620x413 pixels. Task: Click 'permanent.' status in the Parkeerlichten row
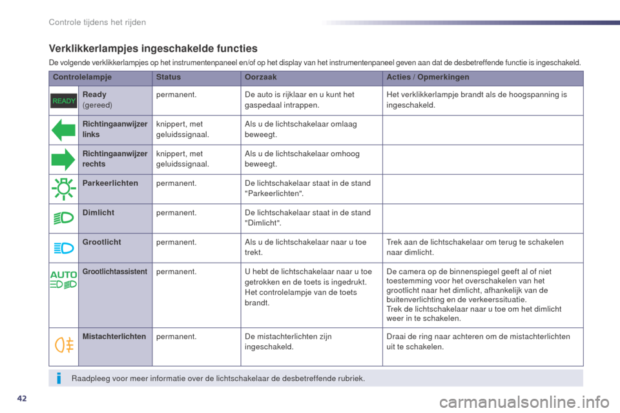coord(176,183)
